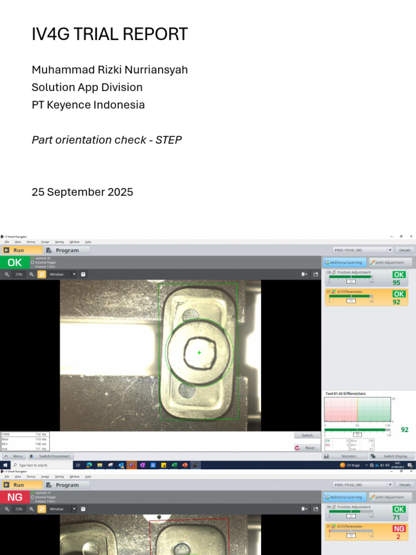Click the magnifier right of 72% in OK window
The image size is (416, 555).
tap(31, 274)
